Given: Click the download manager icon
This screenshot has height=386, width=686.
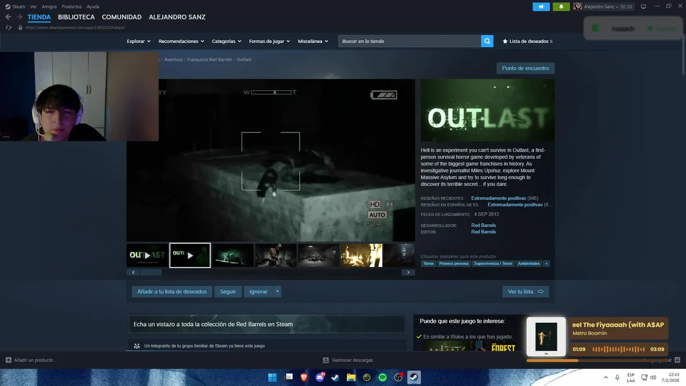Looking at the screenshot, I should pyautogui.click(x=326, y=360).
